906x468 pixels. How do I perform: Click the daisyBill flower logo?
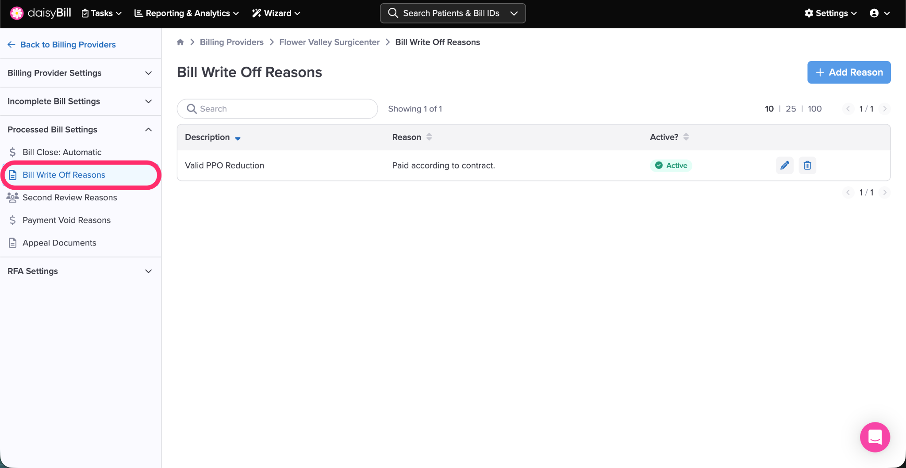click(16, 13)
